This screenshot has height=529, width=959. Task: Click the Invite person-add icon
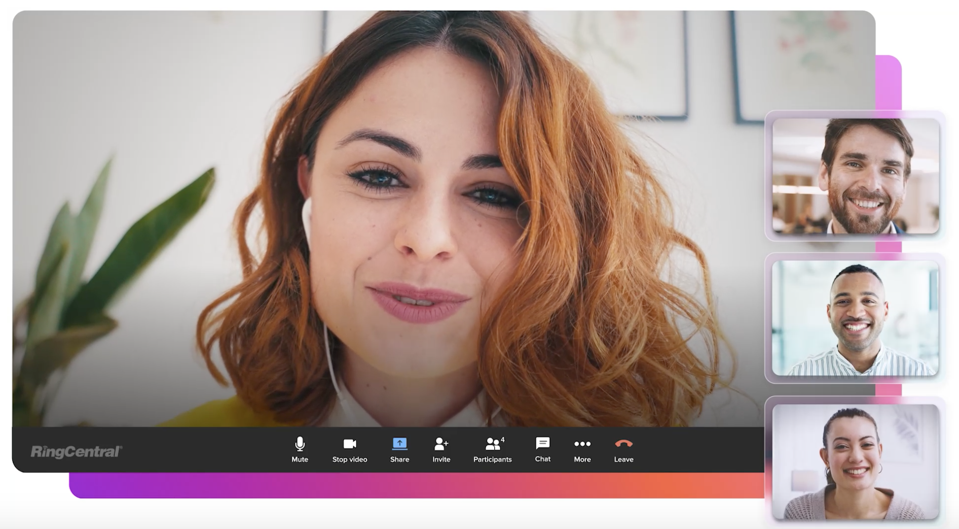tap(441, 445)
